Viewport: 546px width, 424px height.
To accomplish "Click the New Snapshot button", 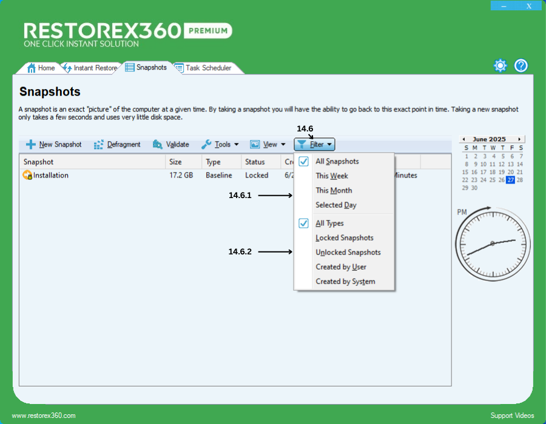I will click(53, 144).
